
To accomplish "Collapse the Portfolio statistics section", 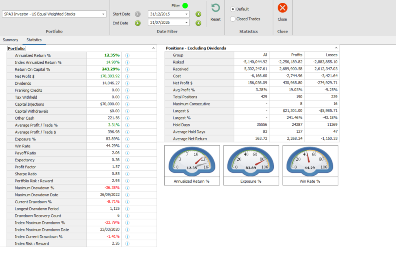I will point(153,48).
